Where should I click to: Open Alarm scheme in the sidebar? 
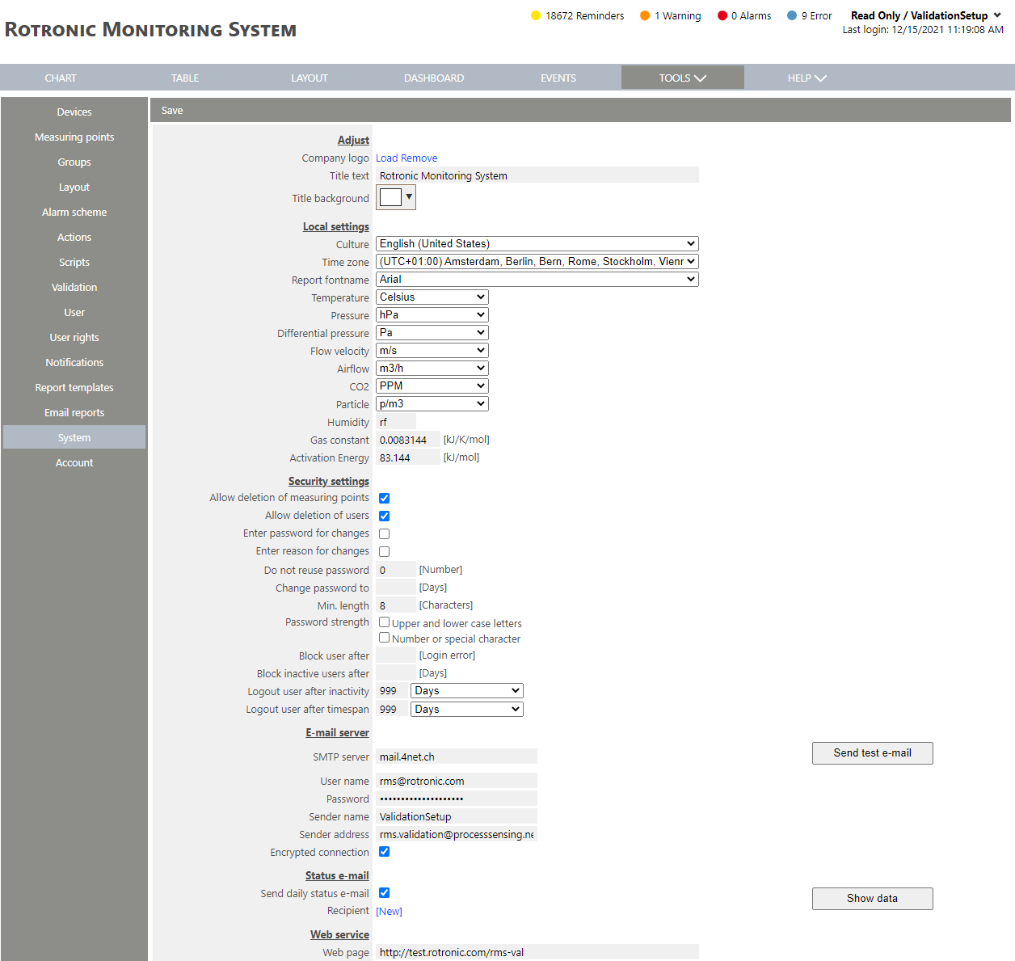point(74,212)
